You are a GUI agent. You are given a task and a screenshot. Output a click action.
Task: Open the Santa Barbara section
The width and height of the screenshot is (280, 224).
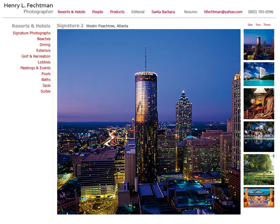pyautogui.click(x=163, y=12)
